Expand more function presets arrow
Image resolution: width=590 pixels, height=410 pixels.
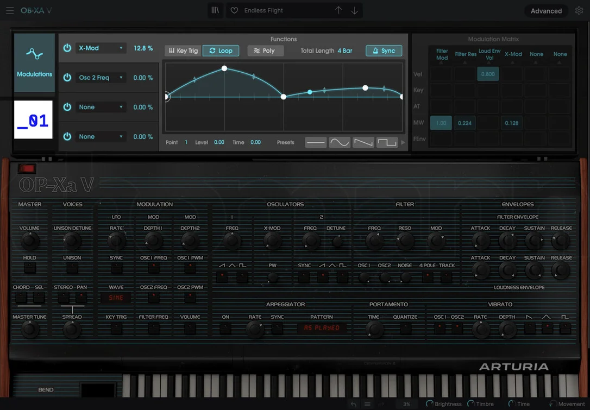pyautogui.click(x=403, y=143)
